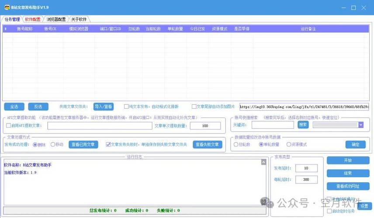Click the 每轮延时 field showing 300
The width and height of the screenshot is (374, 218).
(x=306, y=180)
